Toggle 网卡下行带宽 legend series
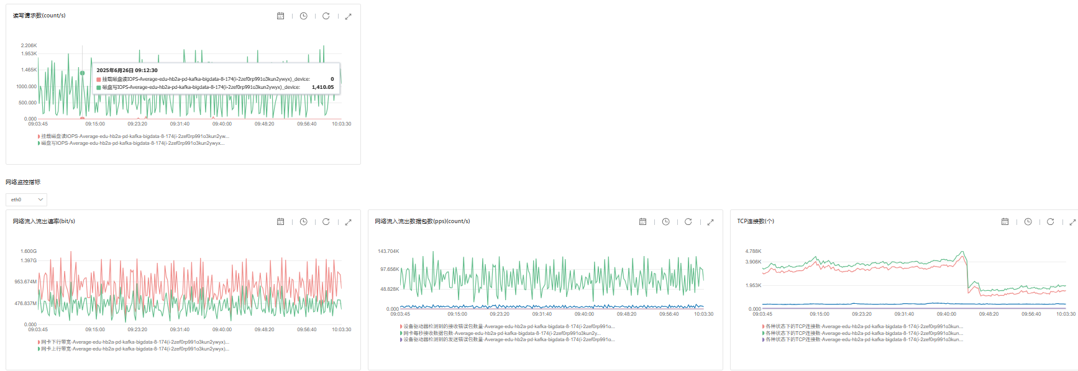This screenshot has width=1078, height=371. (x=133, y=342)
